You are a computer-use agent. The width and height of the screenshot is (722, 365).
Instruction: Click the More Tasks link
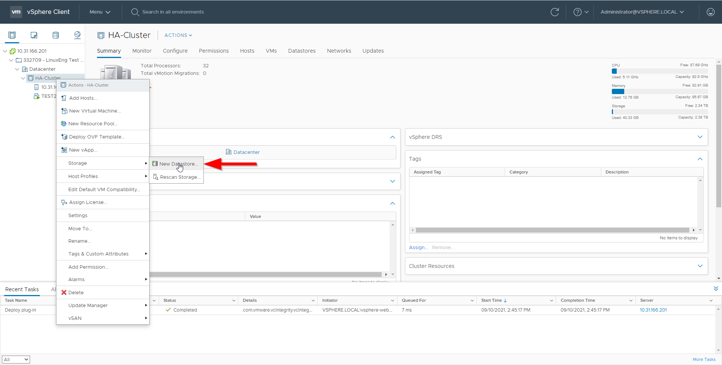(x=704, y=359)
